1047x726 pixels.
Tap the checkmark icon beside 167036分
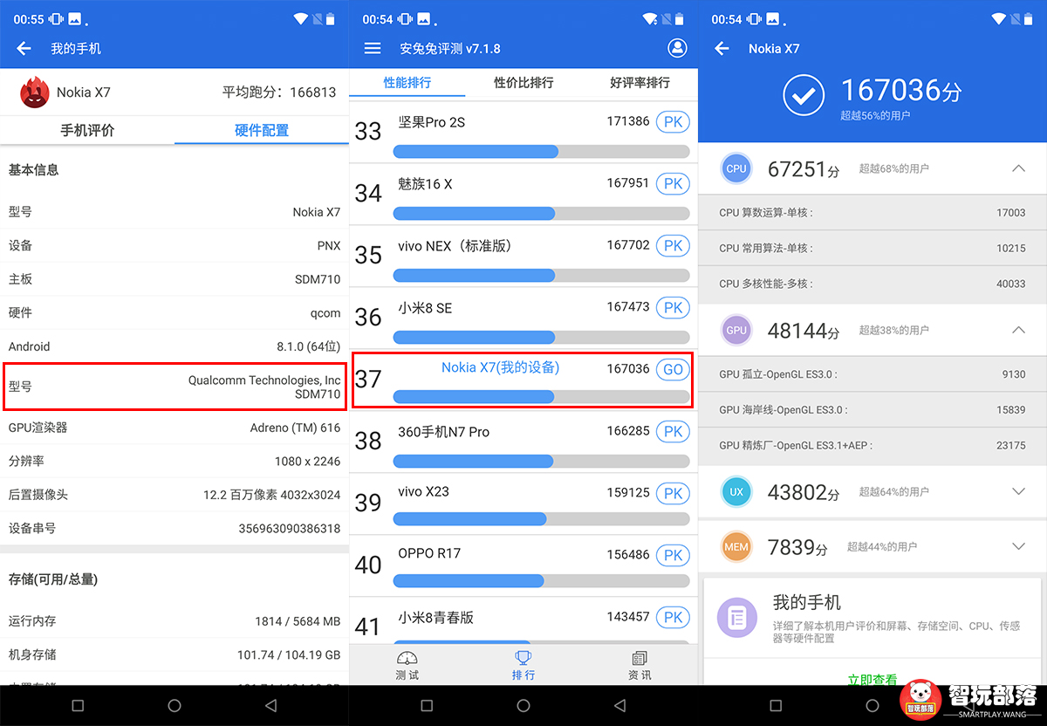coord(804,96)
